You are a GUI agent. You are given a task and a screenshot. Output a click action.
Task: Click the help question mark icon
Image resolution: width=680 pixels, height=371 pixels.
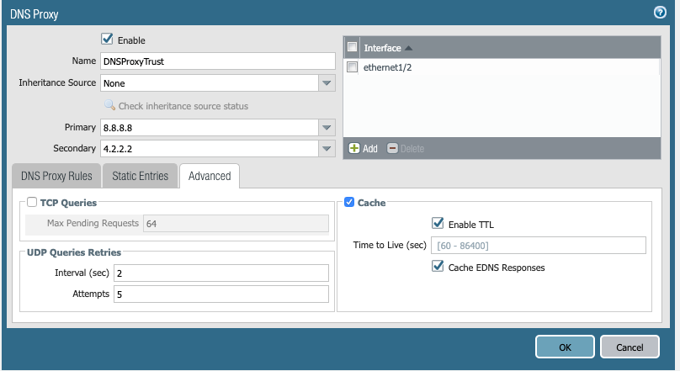[660, 13]
